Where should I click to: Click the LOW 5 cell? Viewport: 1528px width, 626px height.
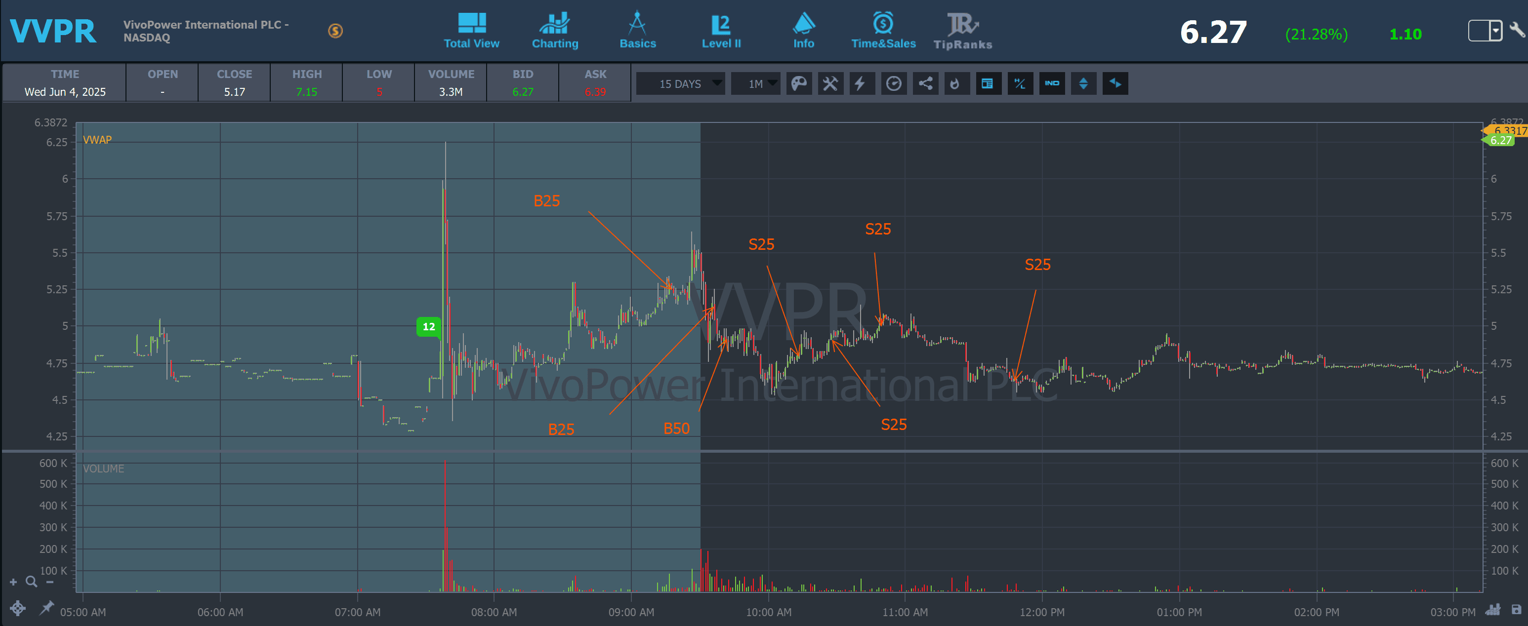tap(379, 83)
